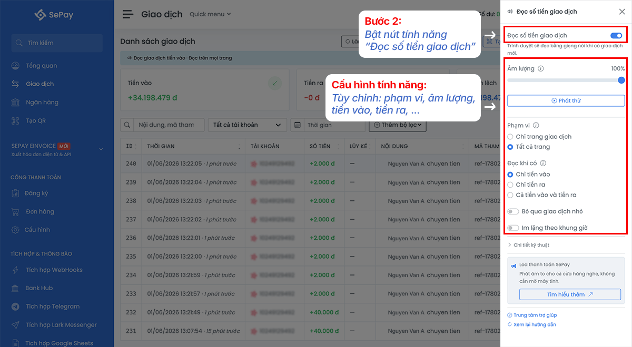Click ID cell 240
This screenshot has width=632, height=347.
[x=131, y=164]
